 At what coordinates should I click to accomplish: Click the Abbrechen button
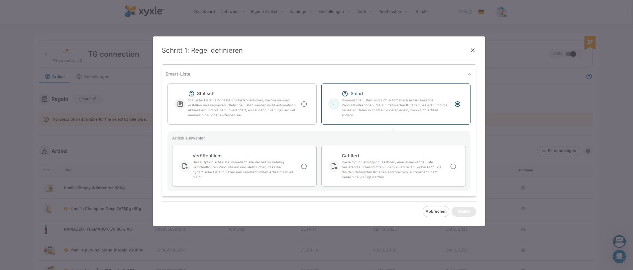436,211
